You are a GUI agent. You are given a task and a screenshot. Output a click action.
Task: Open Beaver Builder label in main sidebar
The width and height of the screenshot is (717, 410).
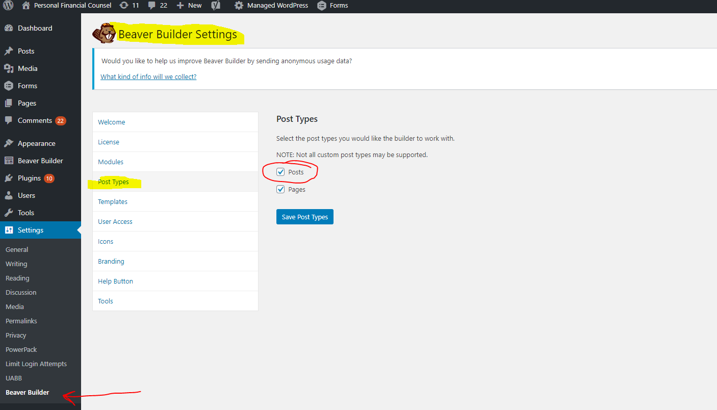40,161
